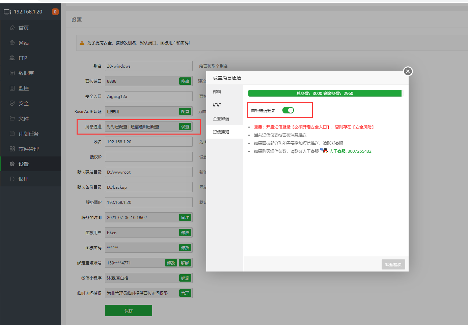Click the gear icon beside 设置
Image resolution: width=468 pixels, height=325 pixels.
pos(12,164)
